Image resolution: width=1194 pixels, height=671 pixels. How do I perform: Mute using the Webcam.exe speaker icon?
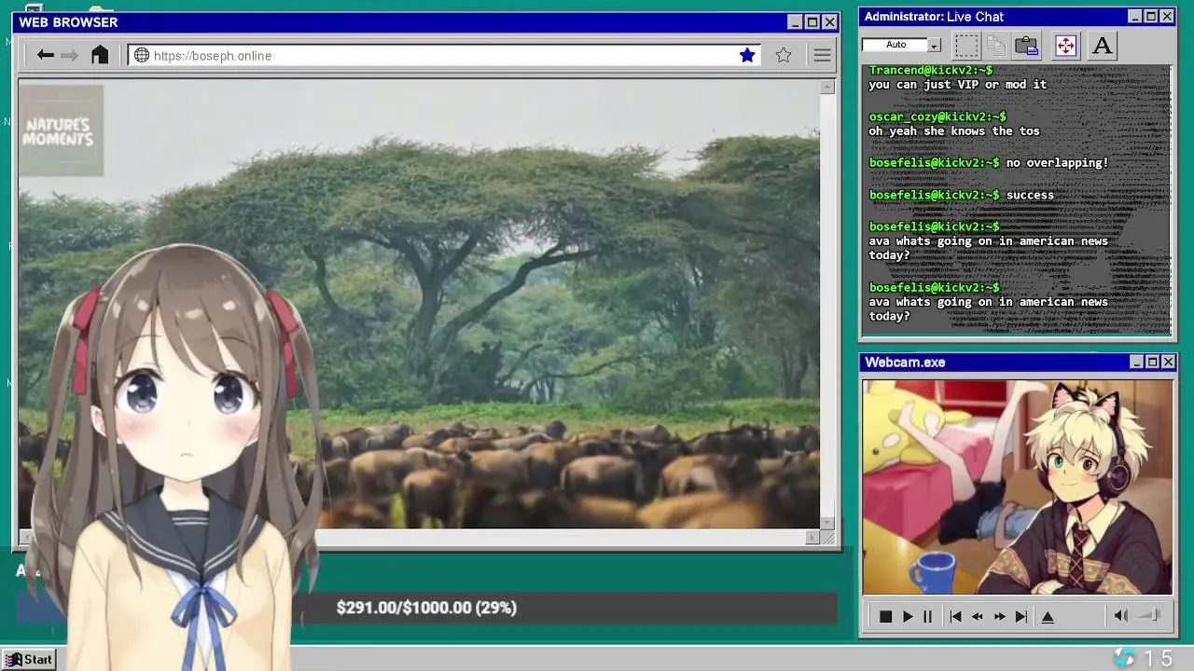click(1120, 616)
